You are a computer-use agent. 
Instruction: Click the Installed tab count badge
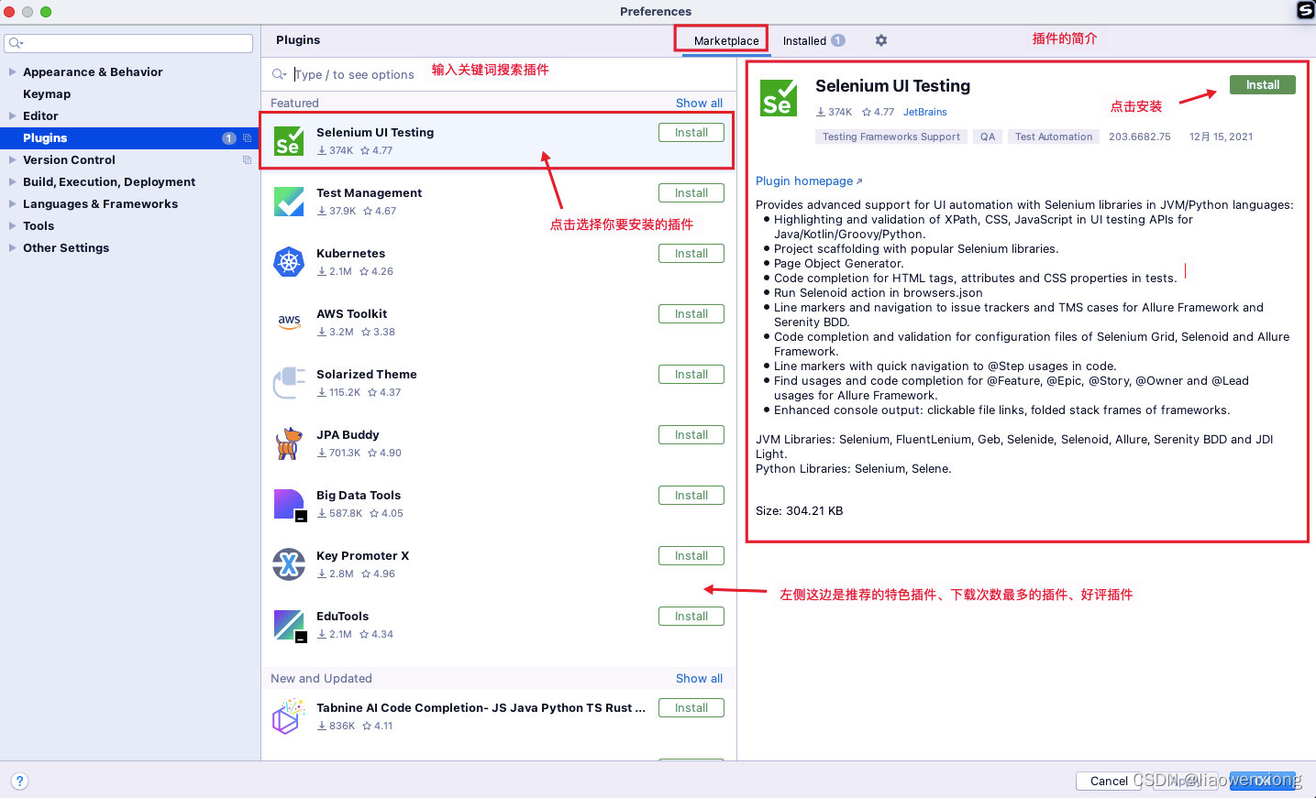click(x=838, y=40)
